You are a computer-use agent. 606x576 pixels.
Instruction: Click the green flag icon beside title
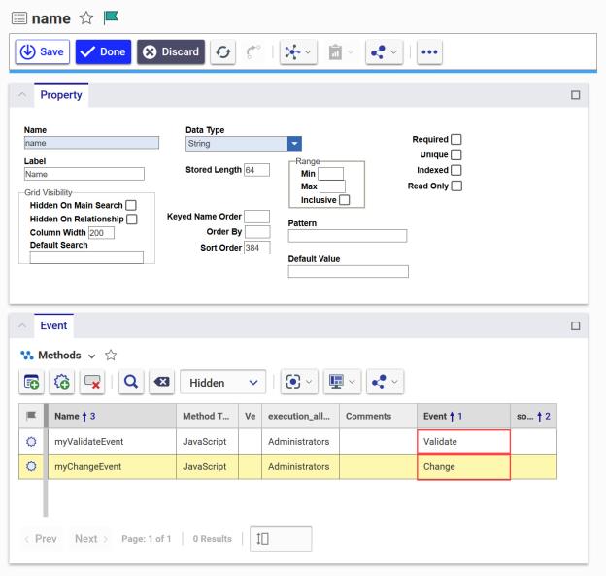[x=111, y=17]
